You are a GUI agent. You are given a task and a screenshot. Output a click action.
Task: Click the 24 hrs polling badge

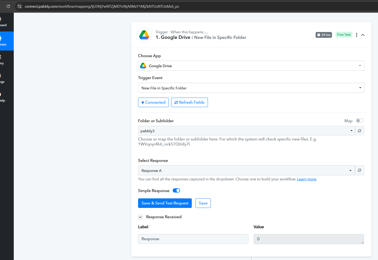coord(324,35)
